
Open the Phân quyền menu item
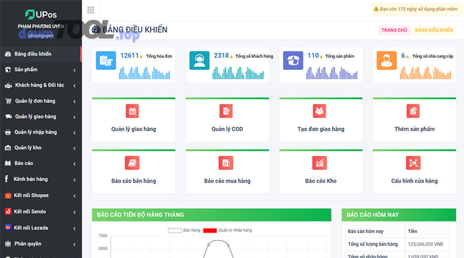pyautogui.click(x=41, y=244)
